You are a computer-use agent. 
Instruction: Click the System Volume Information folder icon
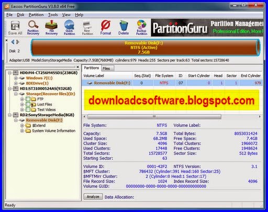[x=28, y=131]
